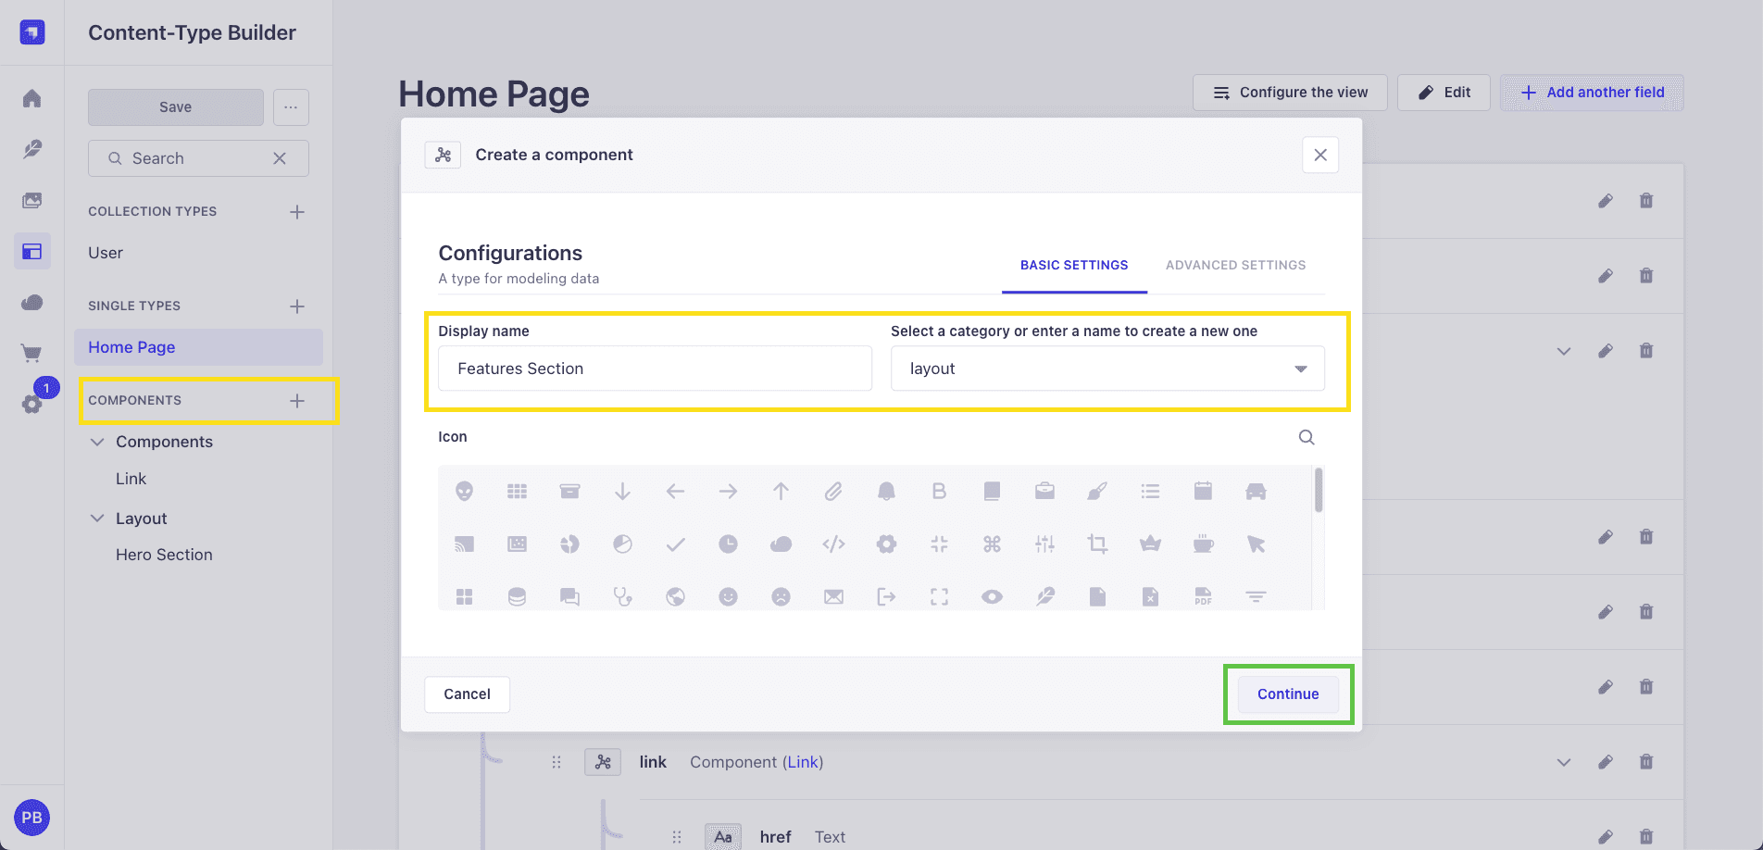Click the icon list scrollbar
Viewport: 1763px width, 850px height.
point(1319,491)
